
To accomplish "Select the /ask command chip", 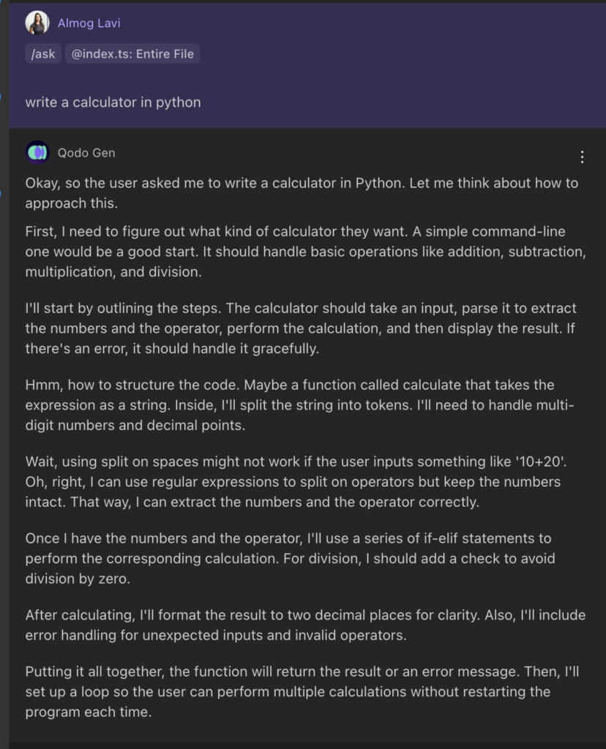I will [42, 53].
